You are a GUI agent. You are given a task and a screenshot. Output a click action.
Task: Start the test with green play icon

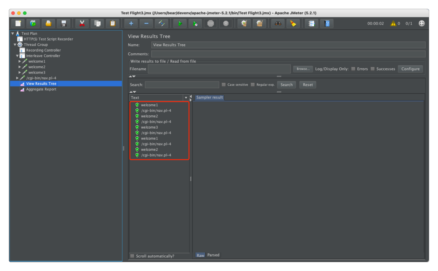pyautogui.click(x=180, y=23)
